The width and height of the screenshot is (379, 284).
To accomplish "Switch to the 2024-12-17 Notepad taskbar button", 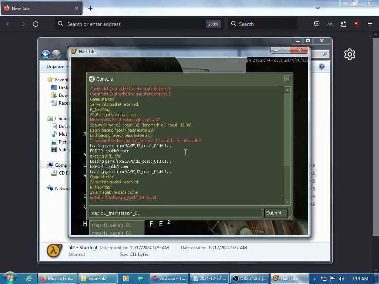I will (209, 278).
